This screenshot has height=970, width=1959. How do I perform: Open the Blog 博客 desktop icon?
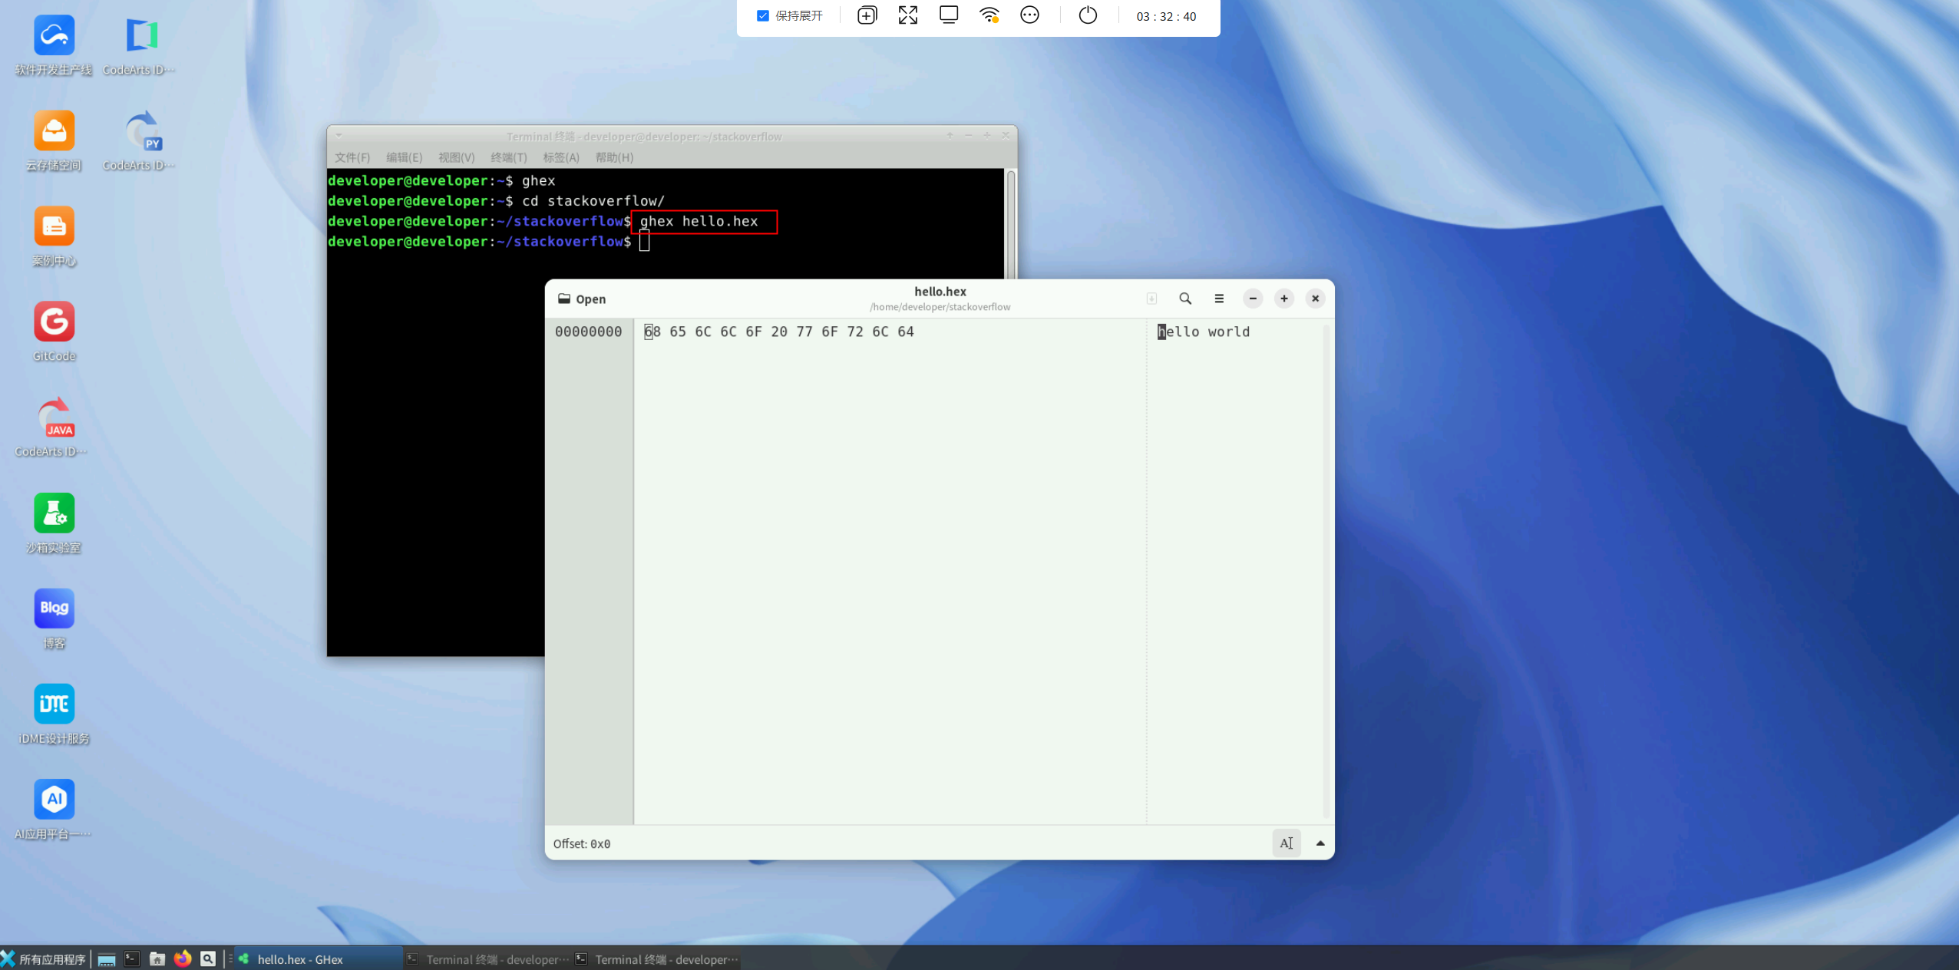point(54,609)
